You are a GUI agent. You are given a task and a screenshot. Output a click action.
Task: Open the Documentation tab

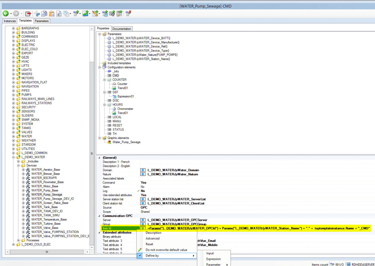click(122, 29)
